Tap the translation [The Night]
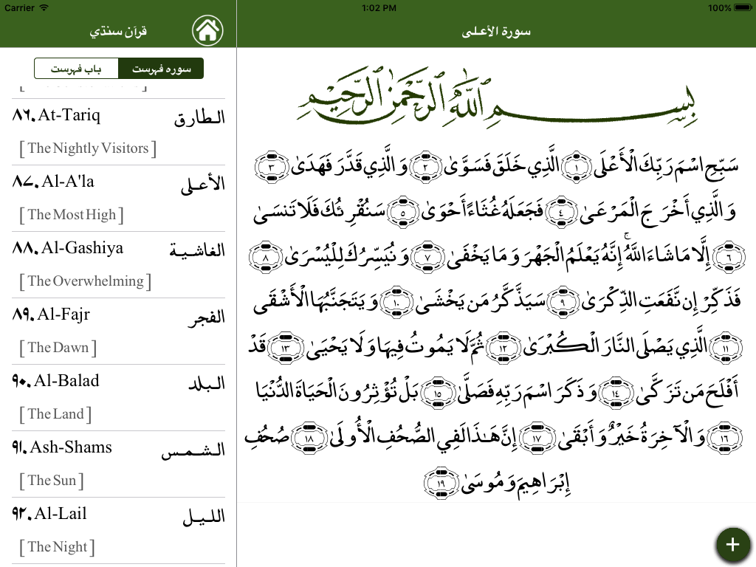This screenshot has width=756, height=567. coord(57,548)
